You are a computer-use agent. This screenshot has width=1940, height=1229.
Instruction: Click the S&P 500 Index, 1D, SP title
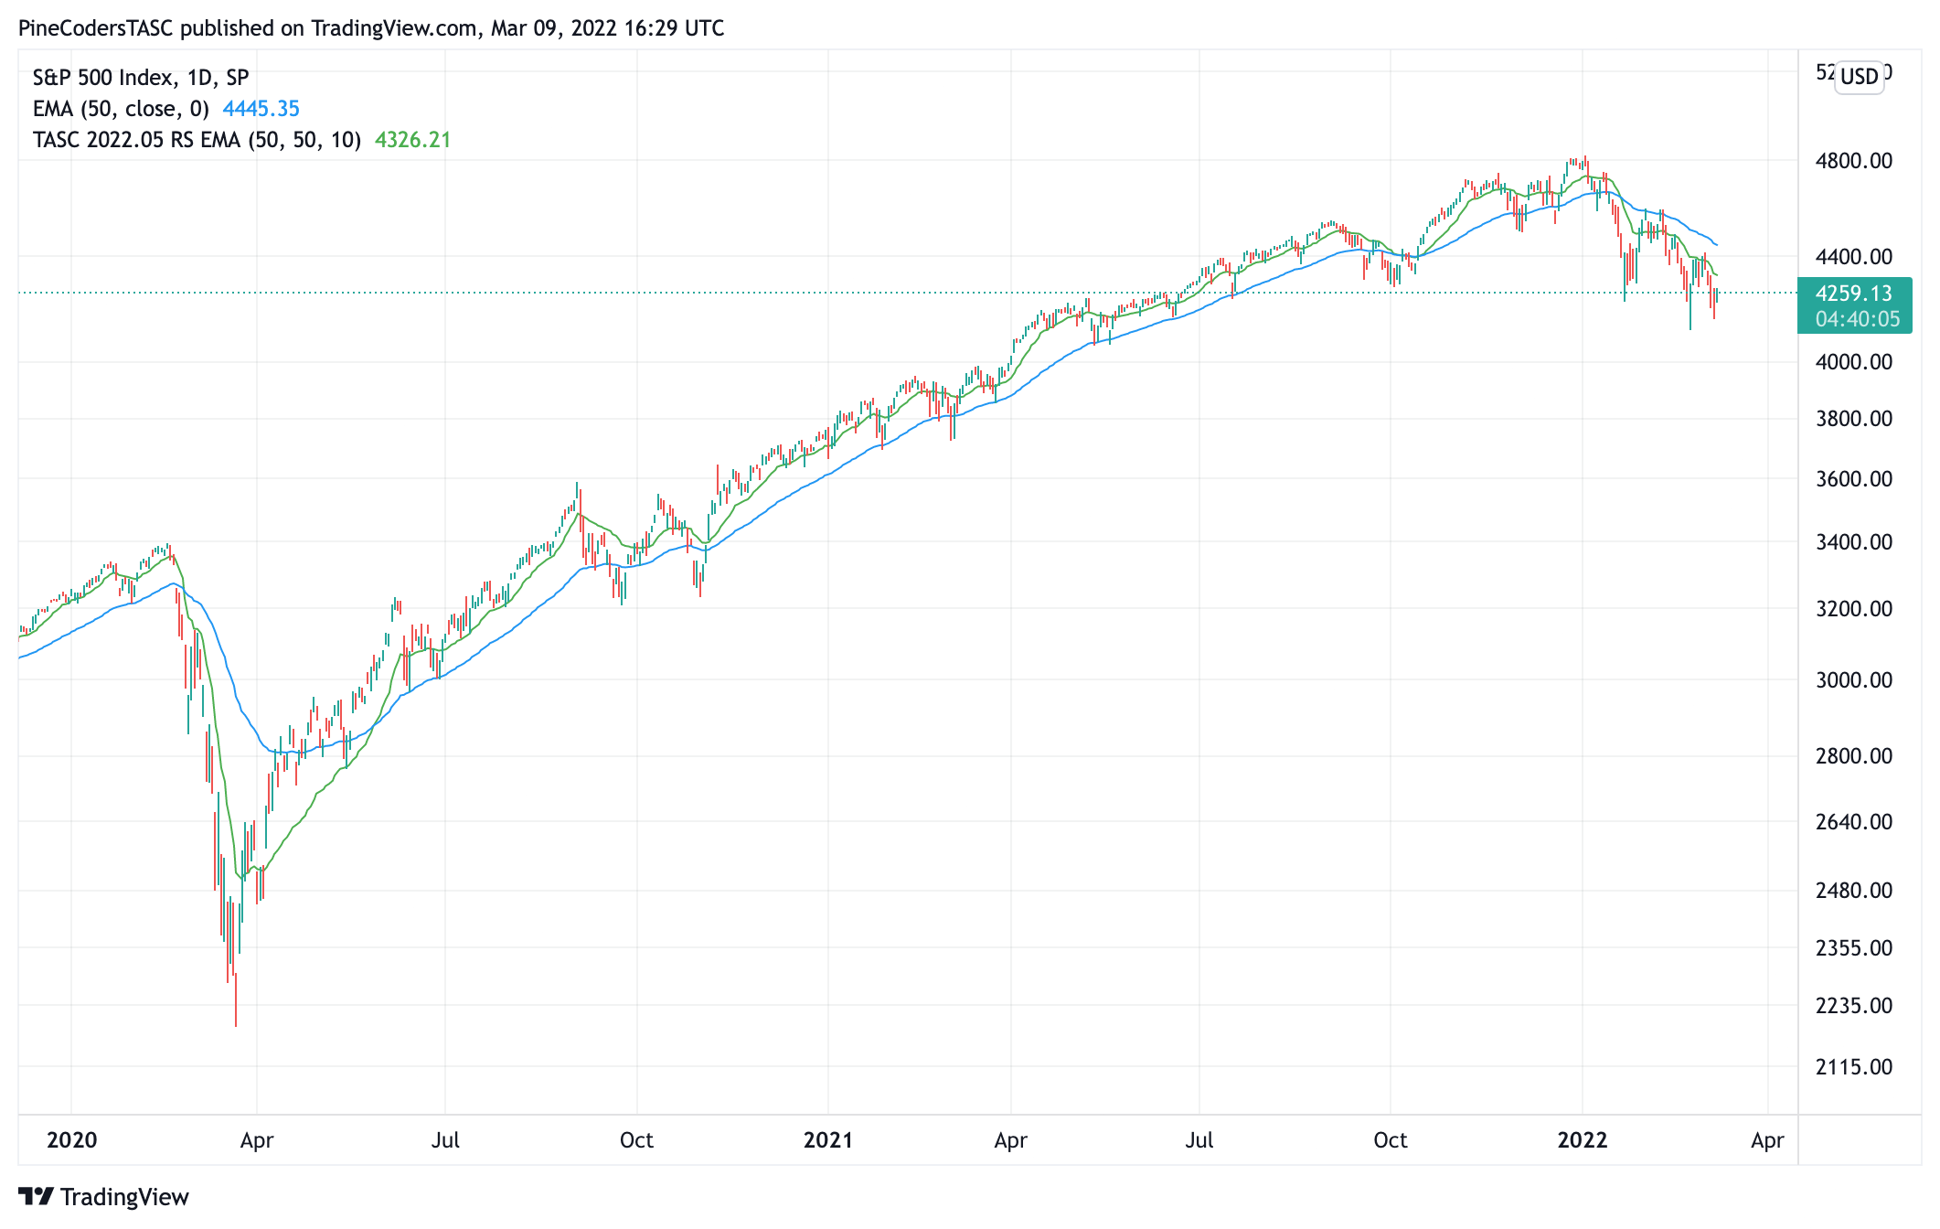pos(141,78)
